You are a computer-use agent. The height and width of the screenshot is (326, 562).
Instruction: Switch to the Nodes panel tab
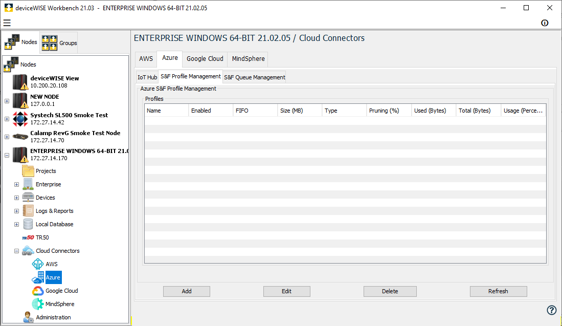(20, 42)
